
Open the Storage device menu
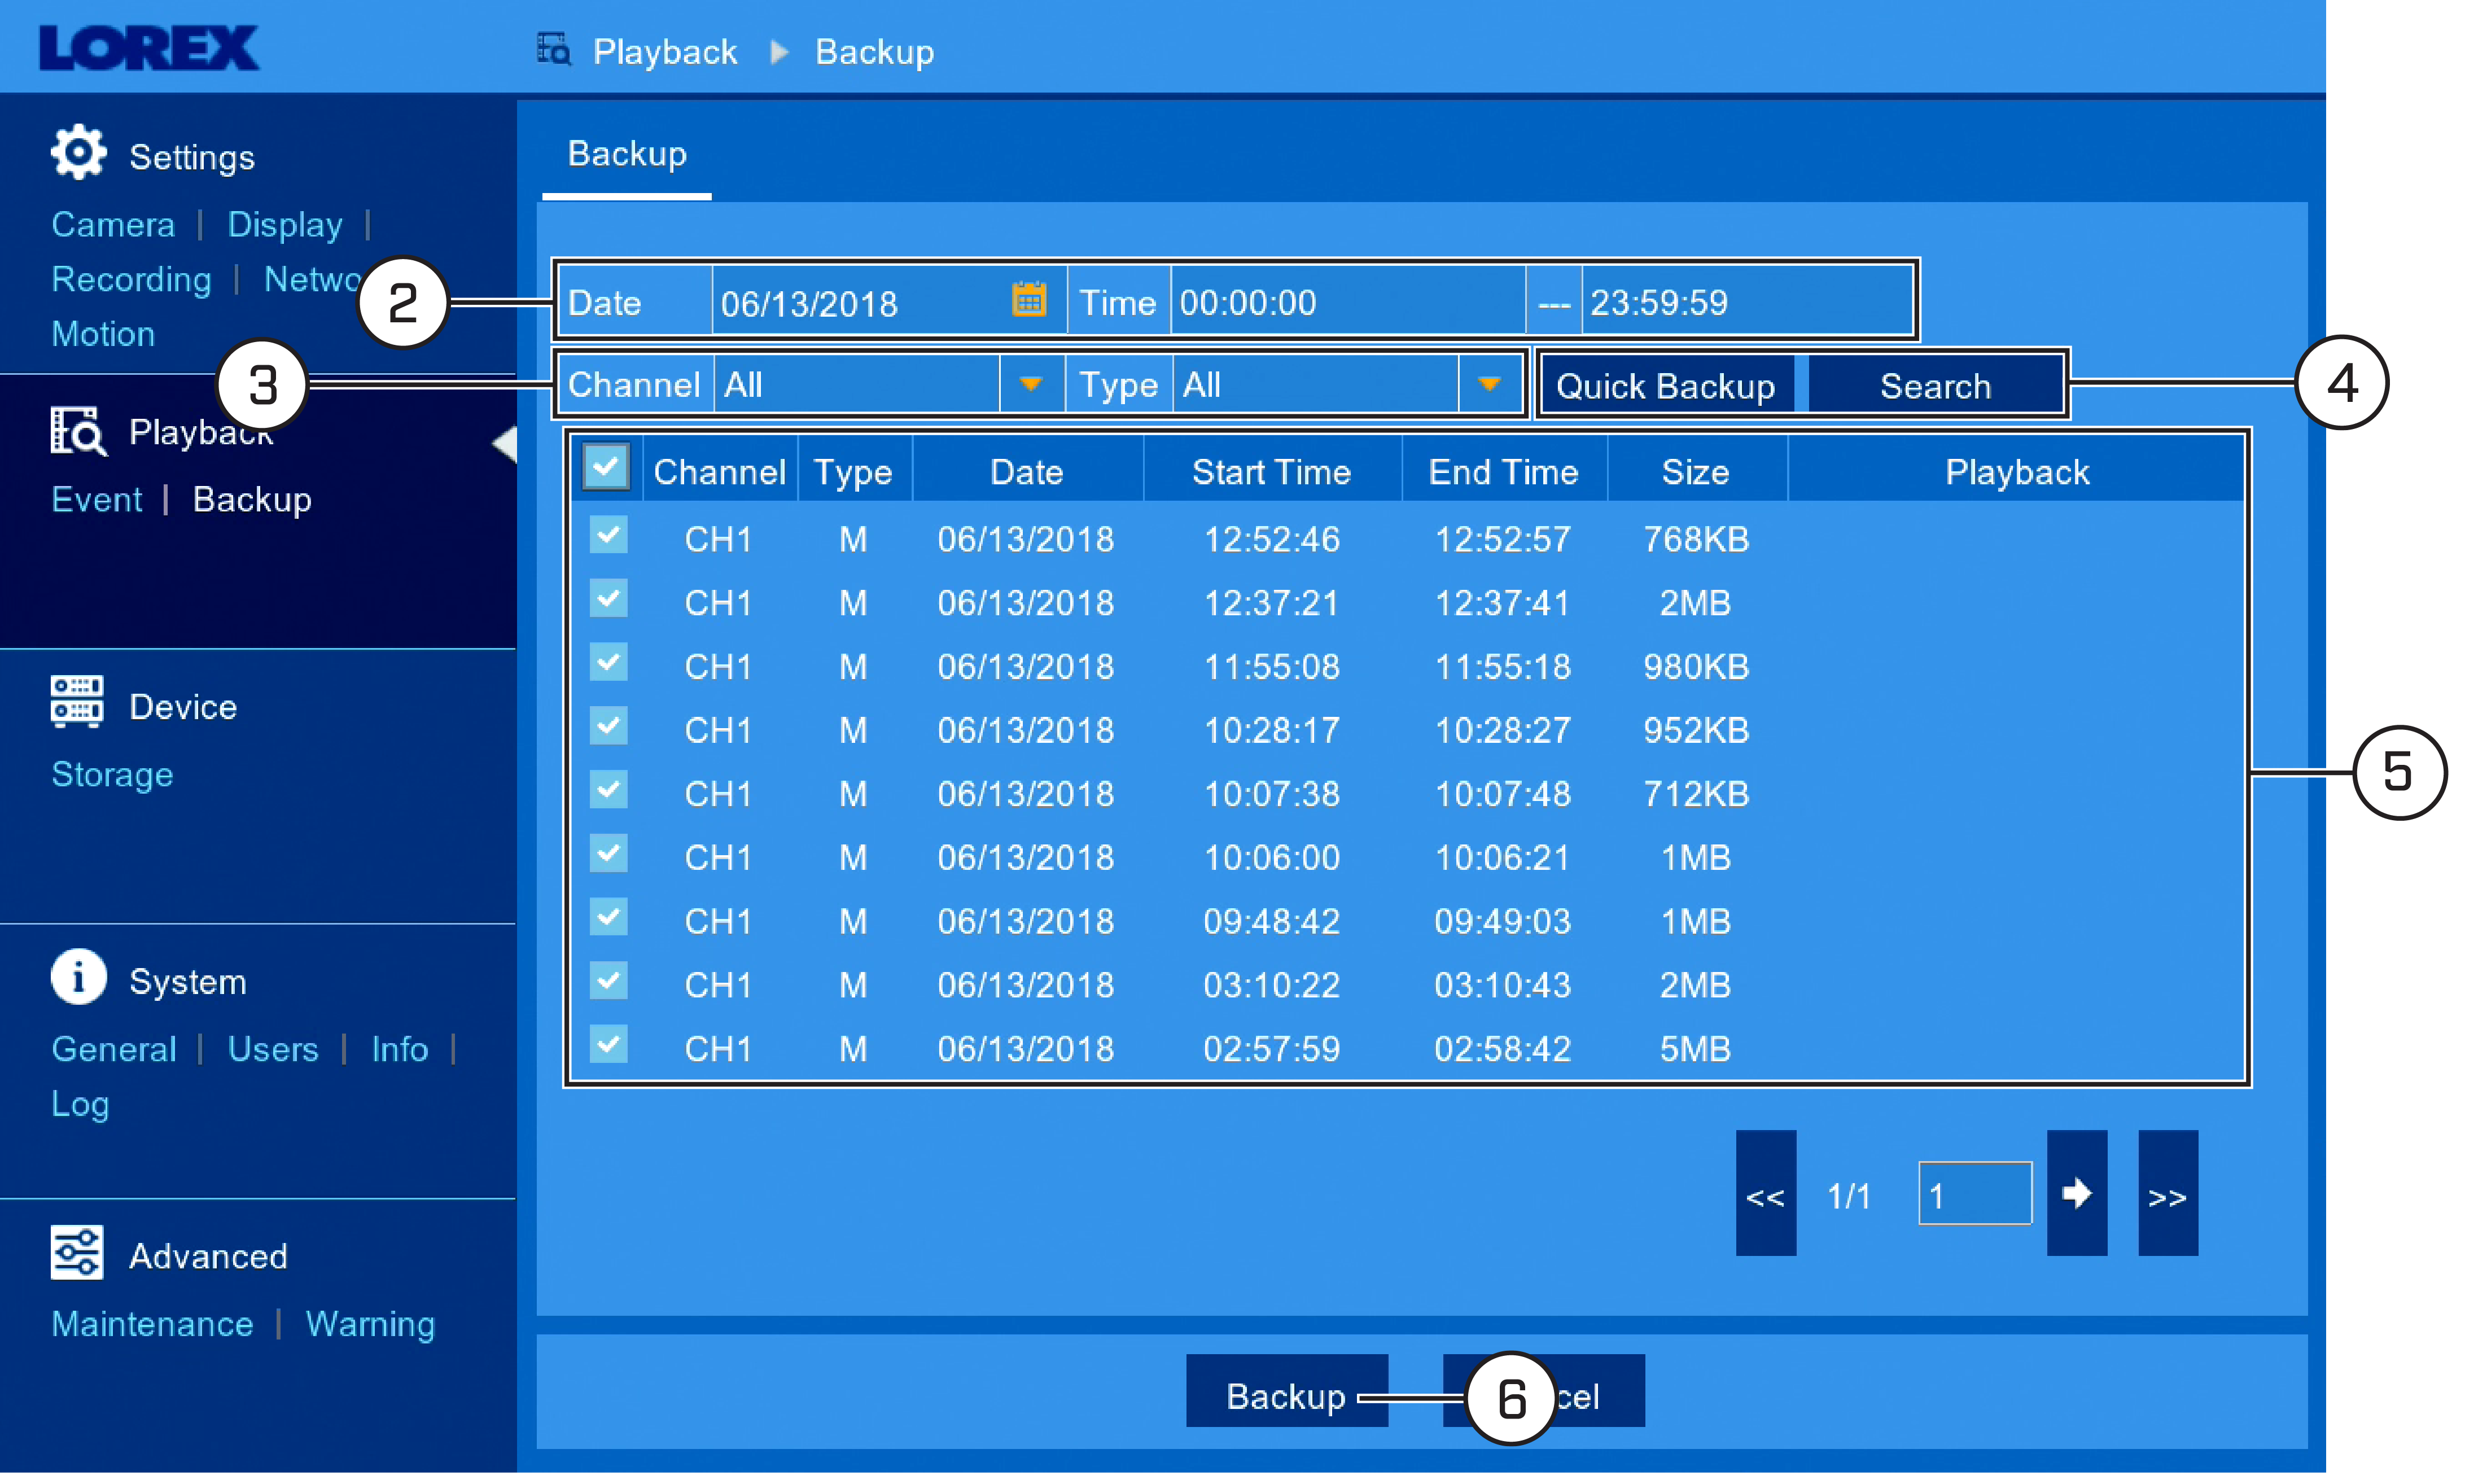click(x=112, y=775)
